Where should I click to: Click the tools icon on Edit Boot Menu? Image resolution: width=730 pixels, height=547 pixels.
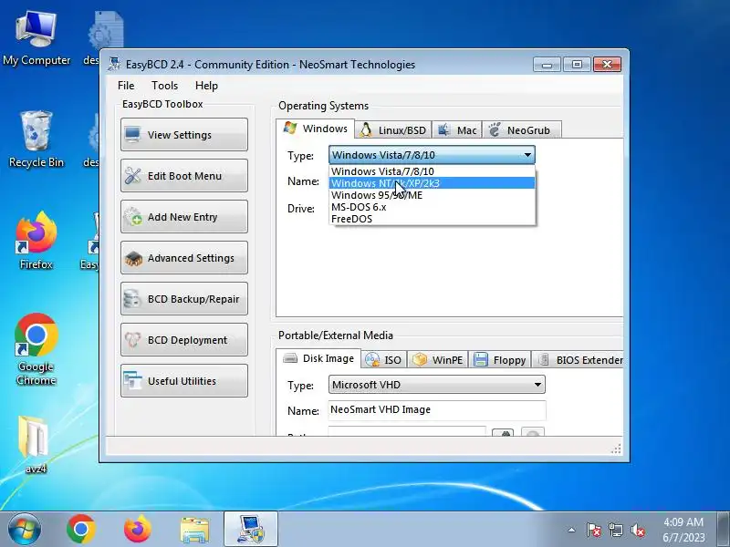132,175
